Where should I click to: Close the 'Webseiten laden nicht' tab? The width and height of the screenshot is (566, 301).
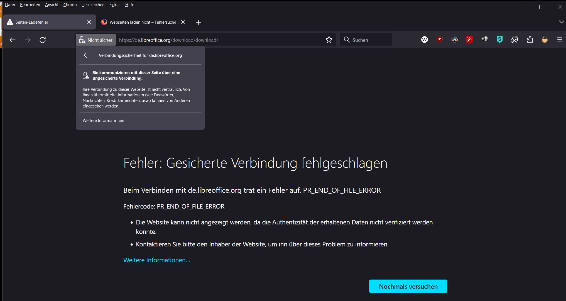tap(183, 22)
